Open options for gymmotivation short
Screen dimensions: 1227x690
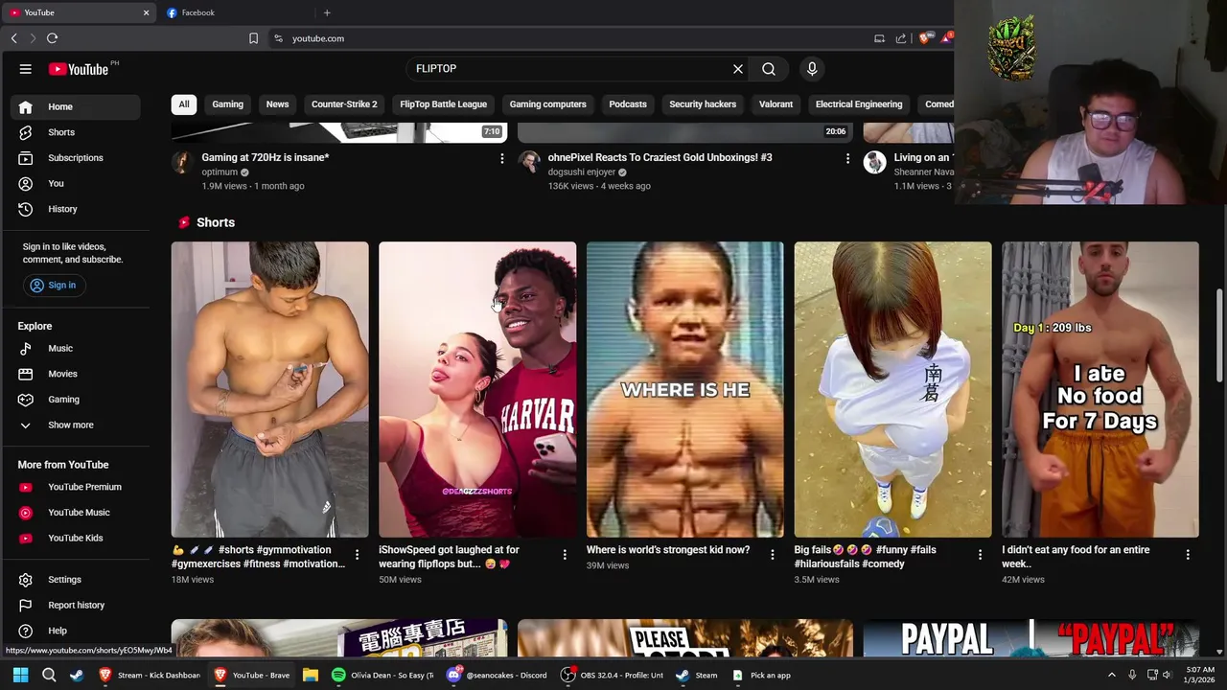357,555
